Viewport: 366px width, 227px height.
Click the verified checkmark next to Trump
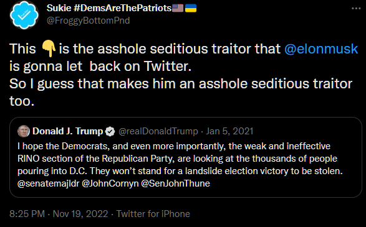pyautogui.click(x=110, y=132)
